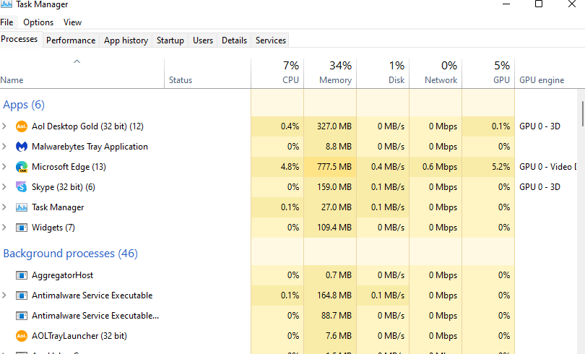Click the Microsoft Edge process icon
585x354 pixels.
point(22,167)
